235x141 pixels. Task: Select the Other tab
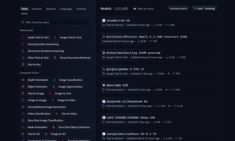tap(24, 13)
